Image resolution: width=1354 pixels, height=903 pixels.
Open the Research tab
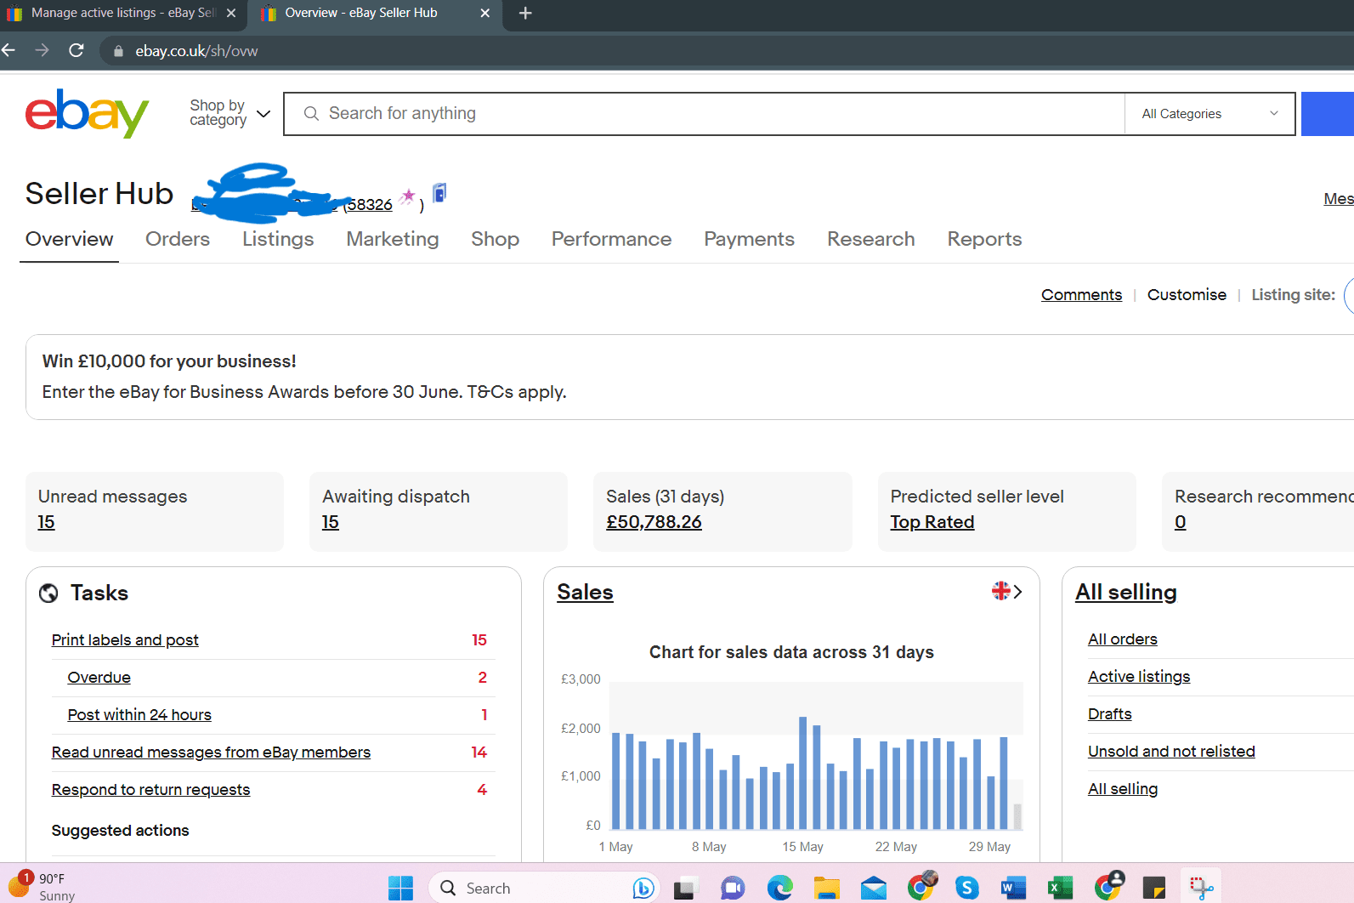[871, 239]
